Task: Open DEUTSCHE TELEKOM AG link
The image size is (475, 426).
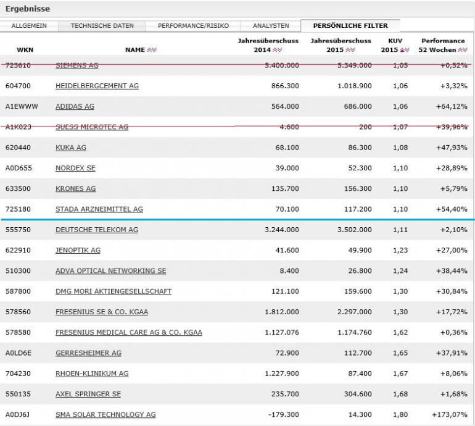Action: pyautogui.click(x=97, y=230)
